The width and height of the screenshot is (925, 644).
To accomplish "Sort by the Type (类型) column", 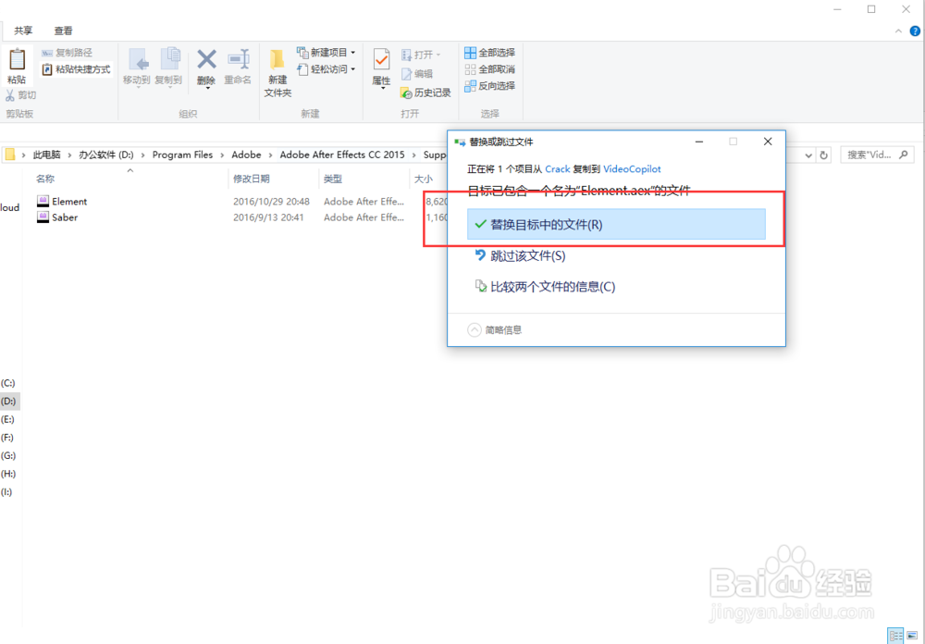I will coord(333,179).
